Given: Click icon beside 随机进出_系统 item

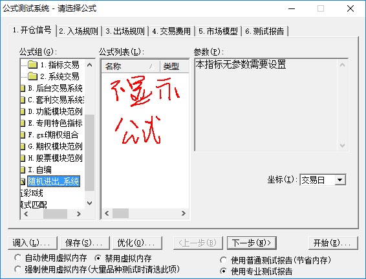Looking at the screenshot, I should tap(23, 181).
